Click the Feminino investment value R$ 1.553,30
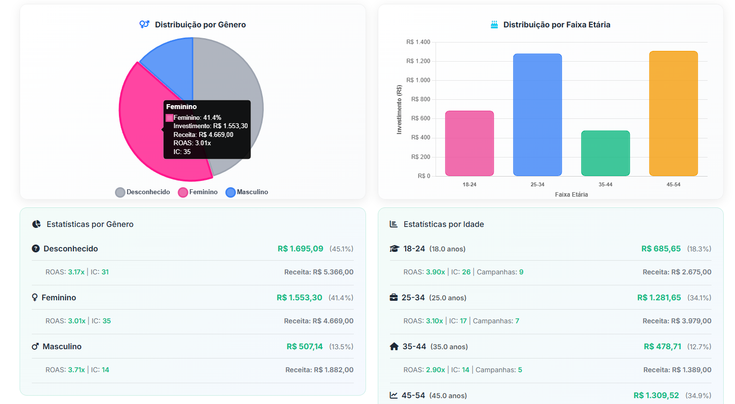This screenshot has height=404, width=735. pyautogui.click(x=299, y=297)
